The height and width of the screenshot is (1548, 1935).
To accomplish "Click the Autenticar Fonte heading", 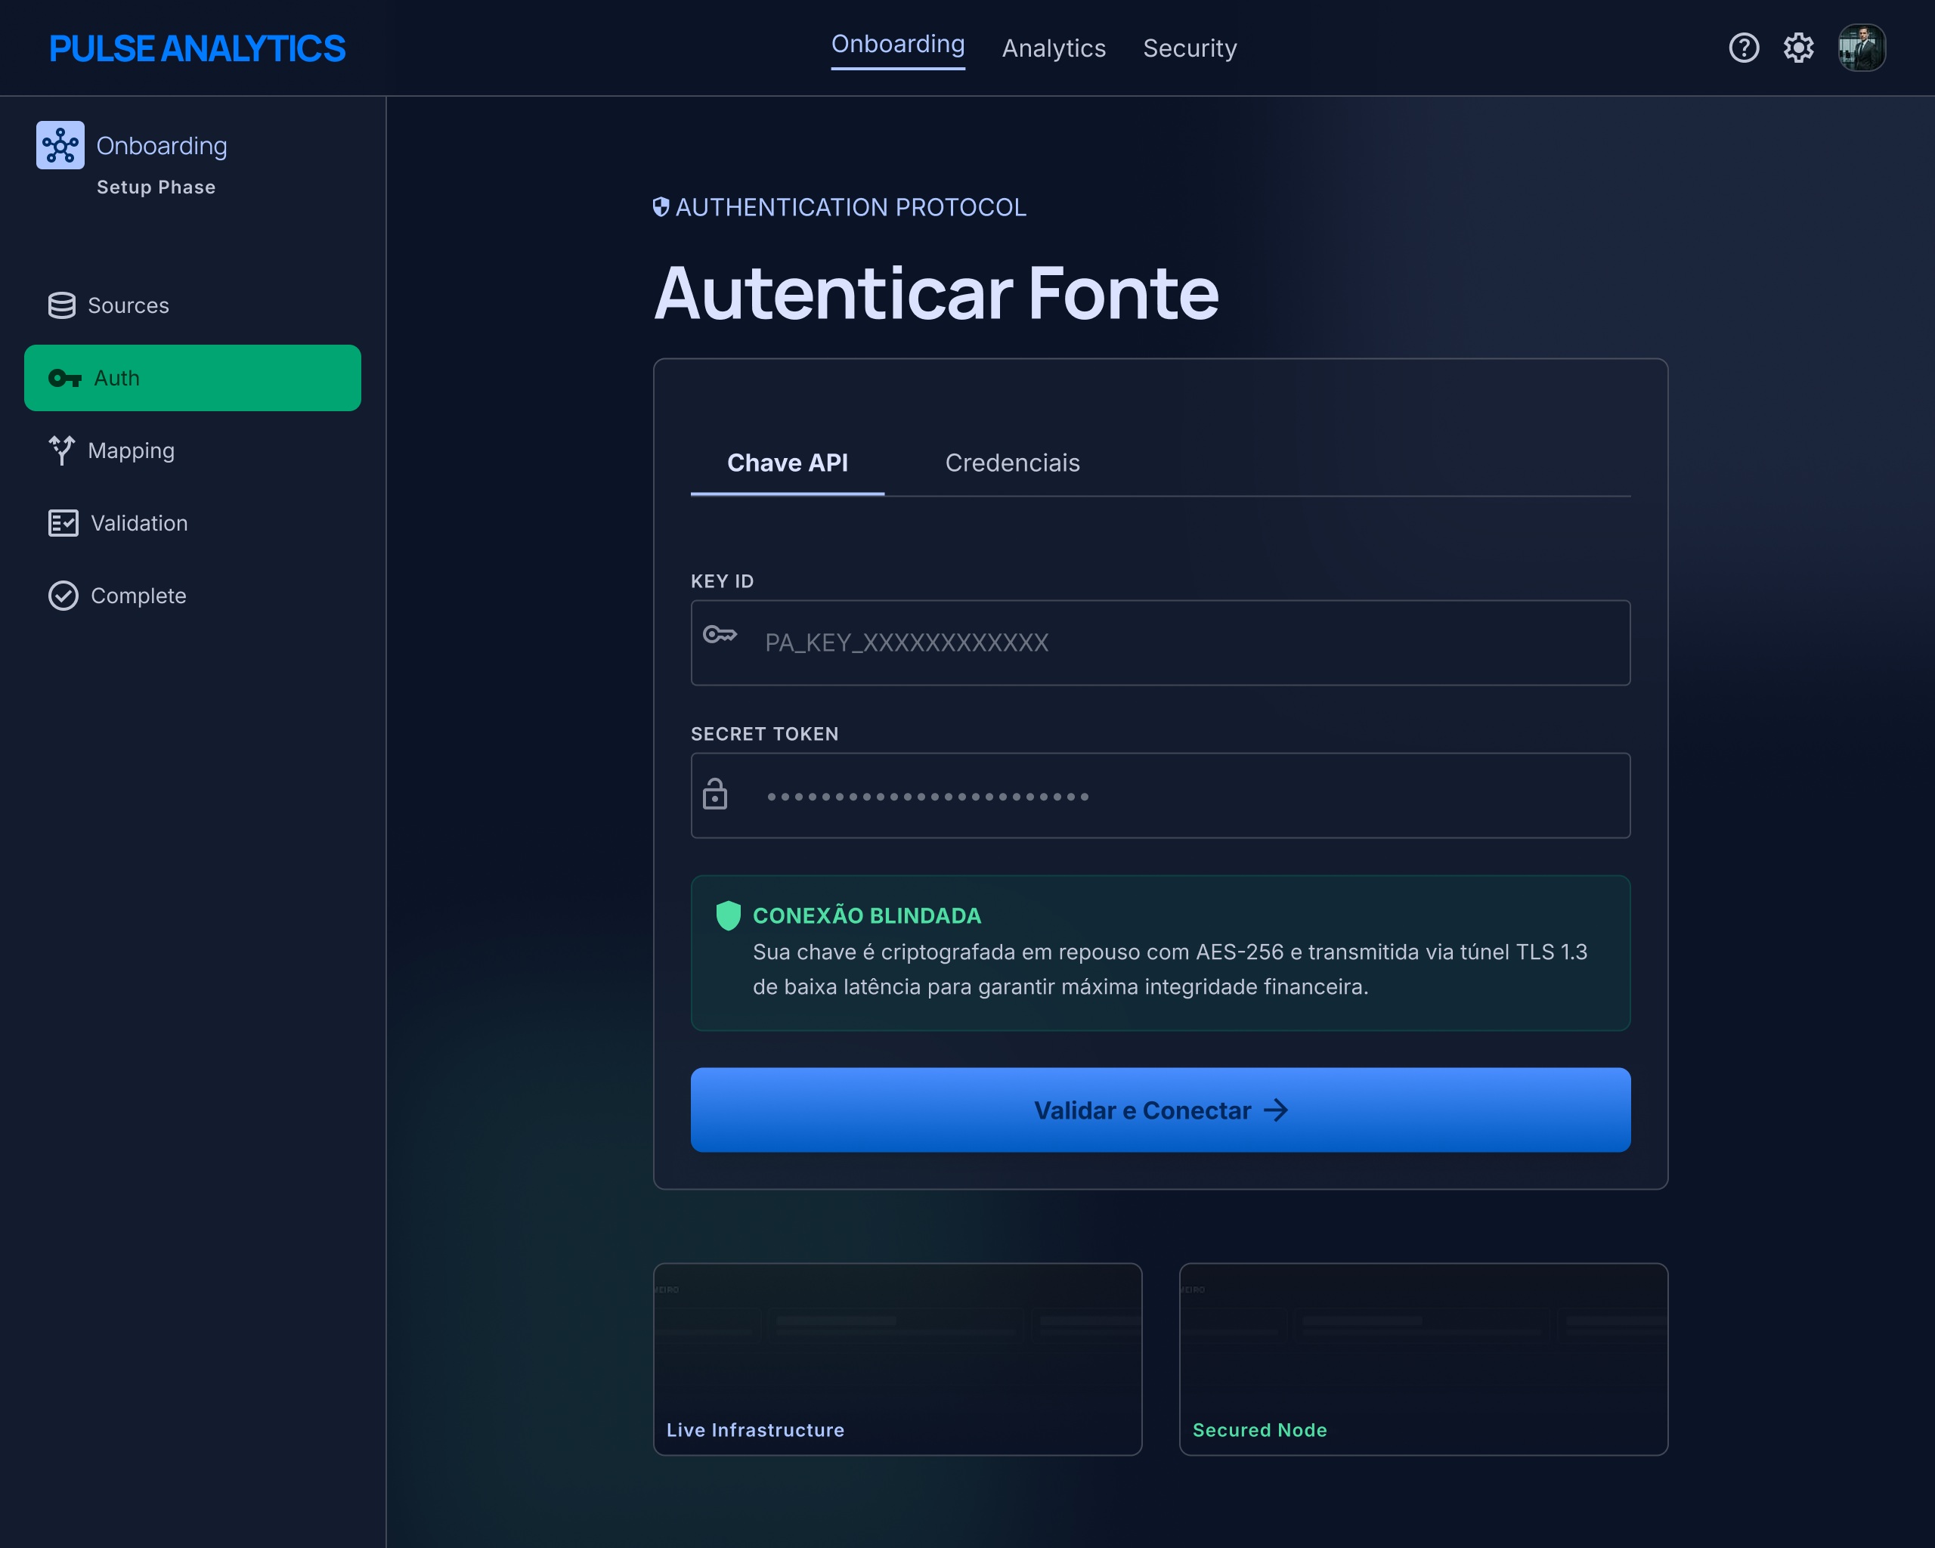I will (x=936, y=293).
